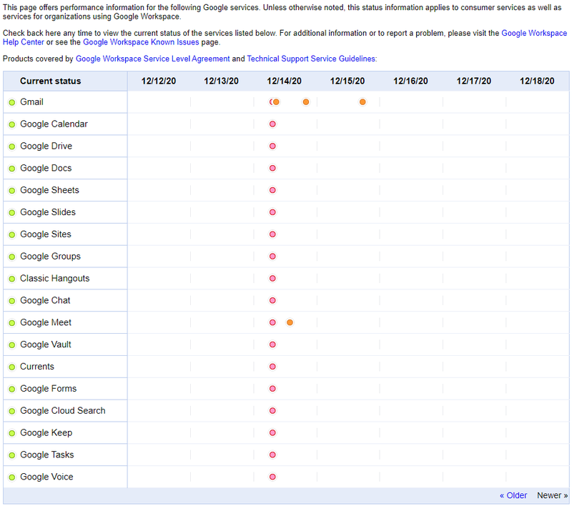572x506 pixels.
Task: Click the Current status column header
Action: tap(50, 81)
